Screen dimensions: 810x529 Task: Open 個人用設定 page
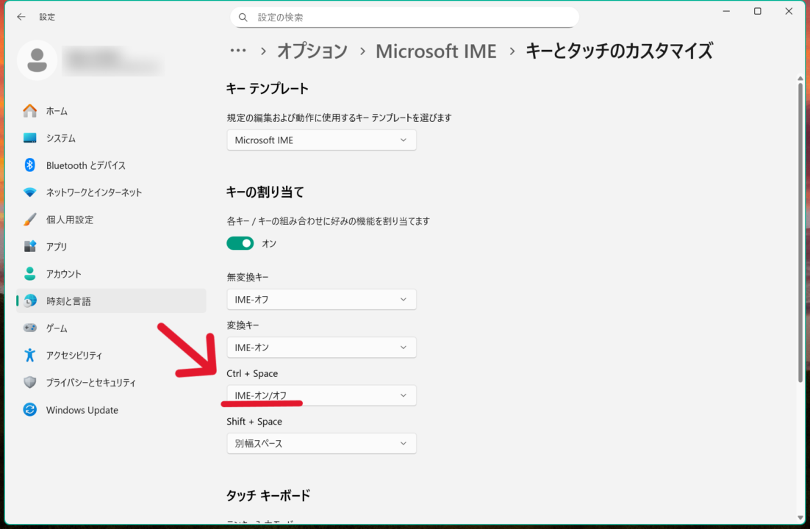(x=111, y=220)
